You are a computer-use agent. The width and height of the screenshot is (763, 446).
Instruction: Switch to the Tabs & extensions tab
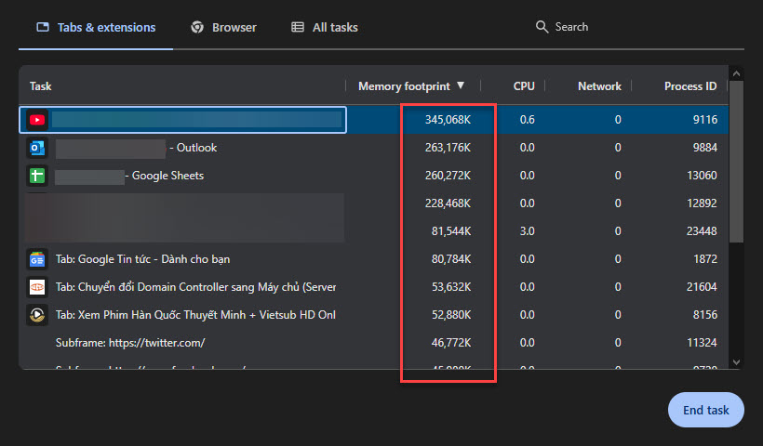95,28
